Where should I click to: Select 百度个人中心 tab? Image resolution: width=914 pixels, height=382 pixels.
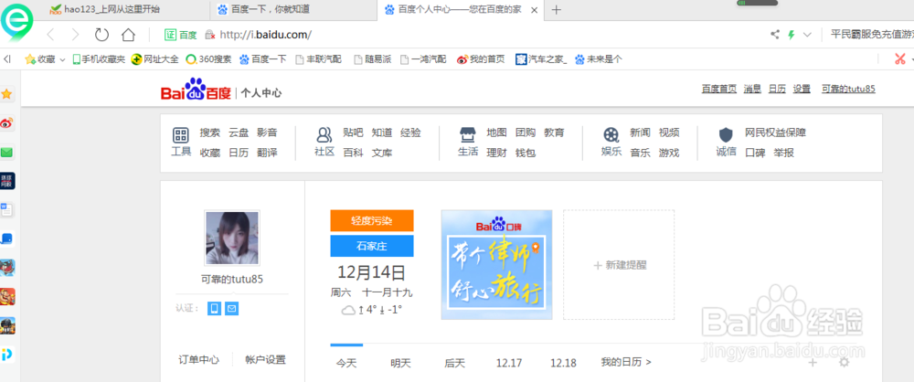pyautogui.click(x=460, y=9)
